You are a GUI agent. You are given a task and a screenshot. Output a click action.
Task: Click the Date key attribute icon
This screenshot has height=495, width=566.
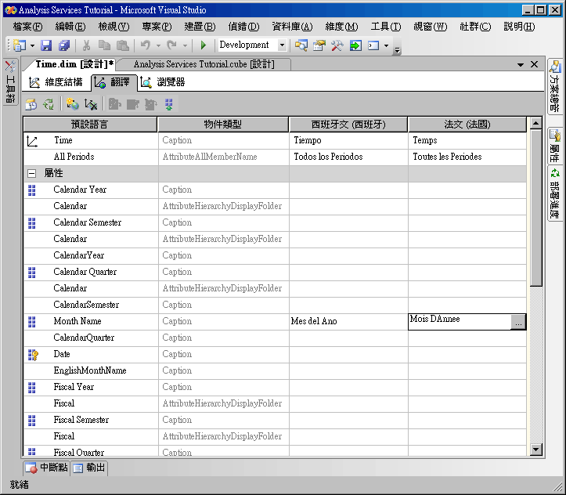click(33, 355)
